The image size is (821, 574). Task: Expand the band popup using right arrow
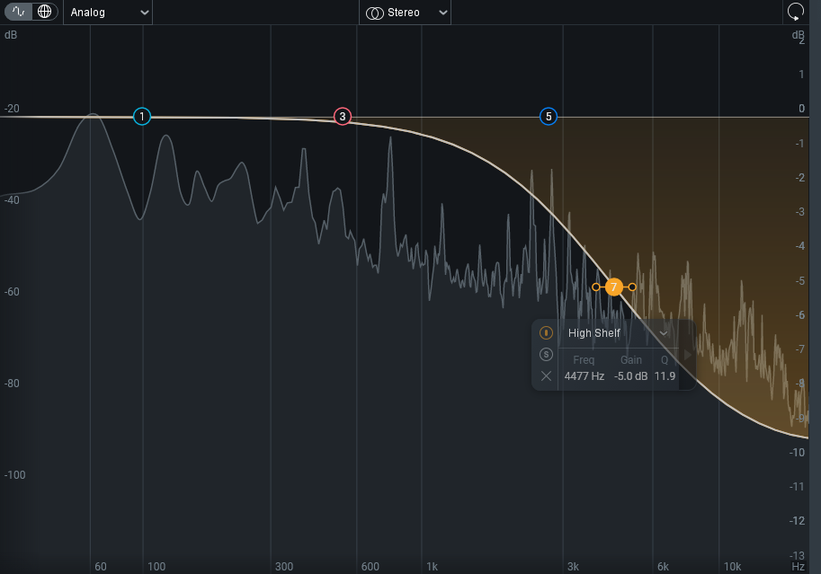click(688, 356)
